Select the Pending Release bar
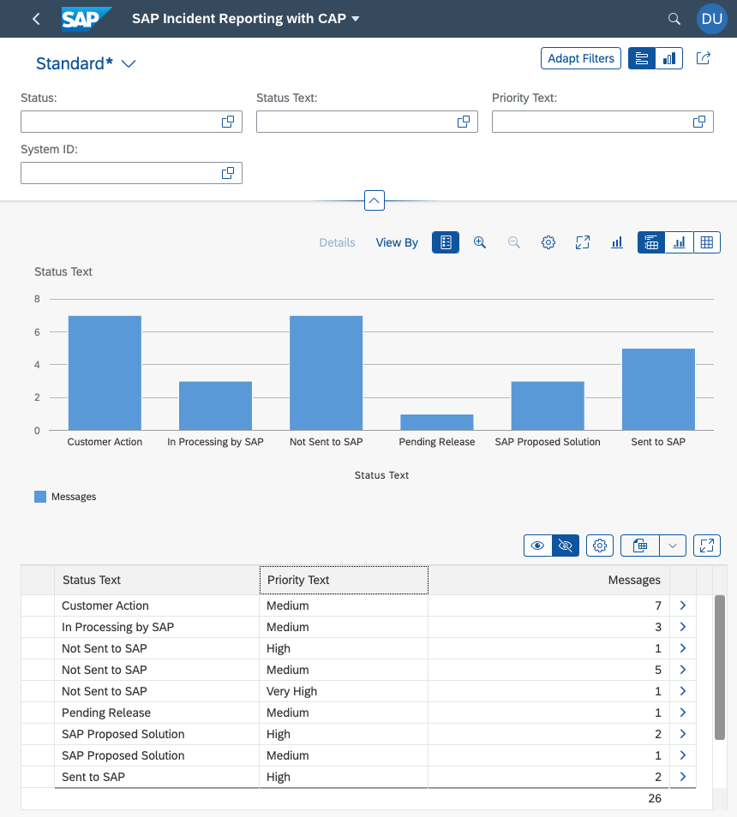Image resolution: width=737 pixels, height=817 pixels. pyautogui.click(x=437, y=422)
